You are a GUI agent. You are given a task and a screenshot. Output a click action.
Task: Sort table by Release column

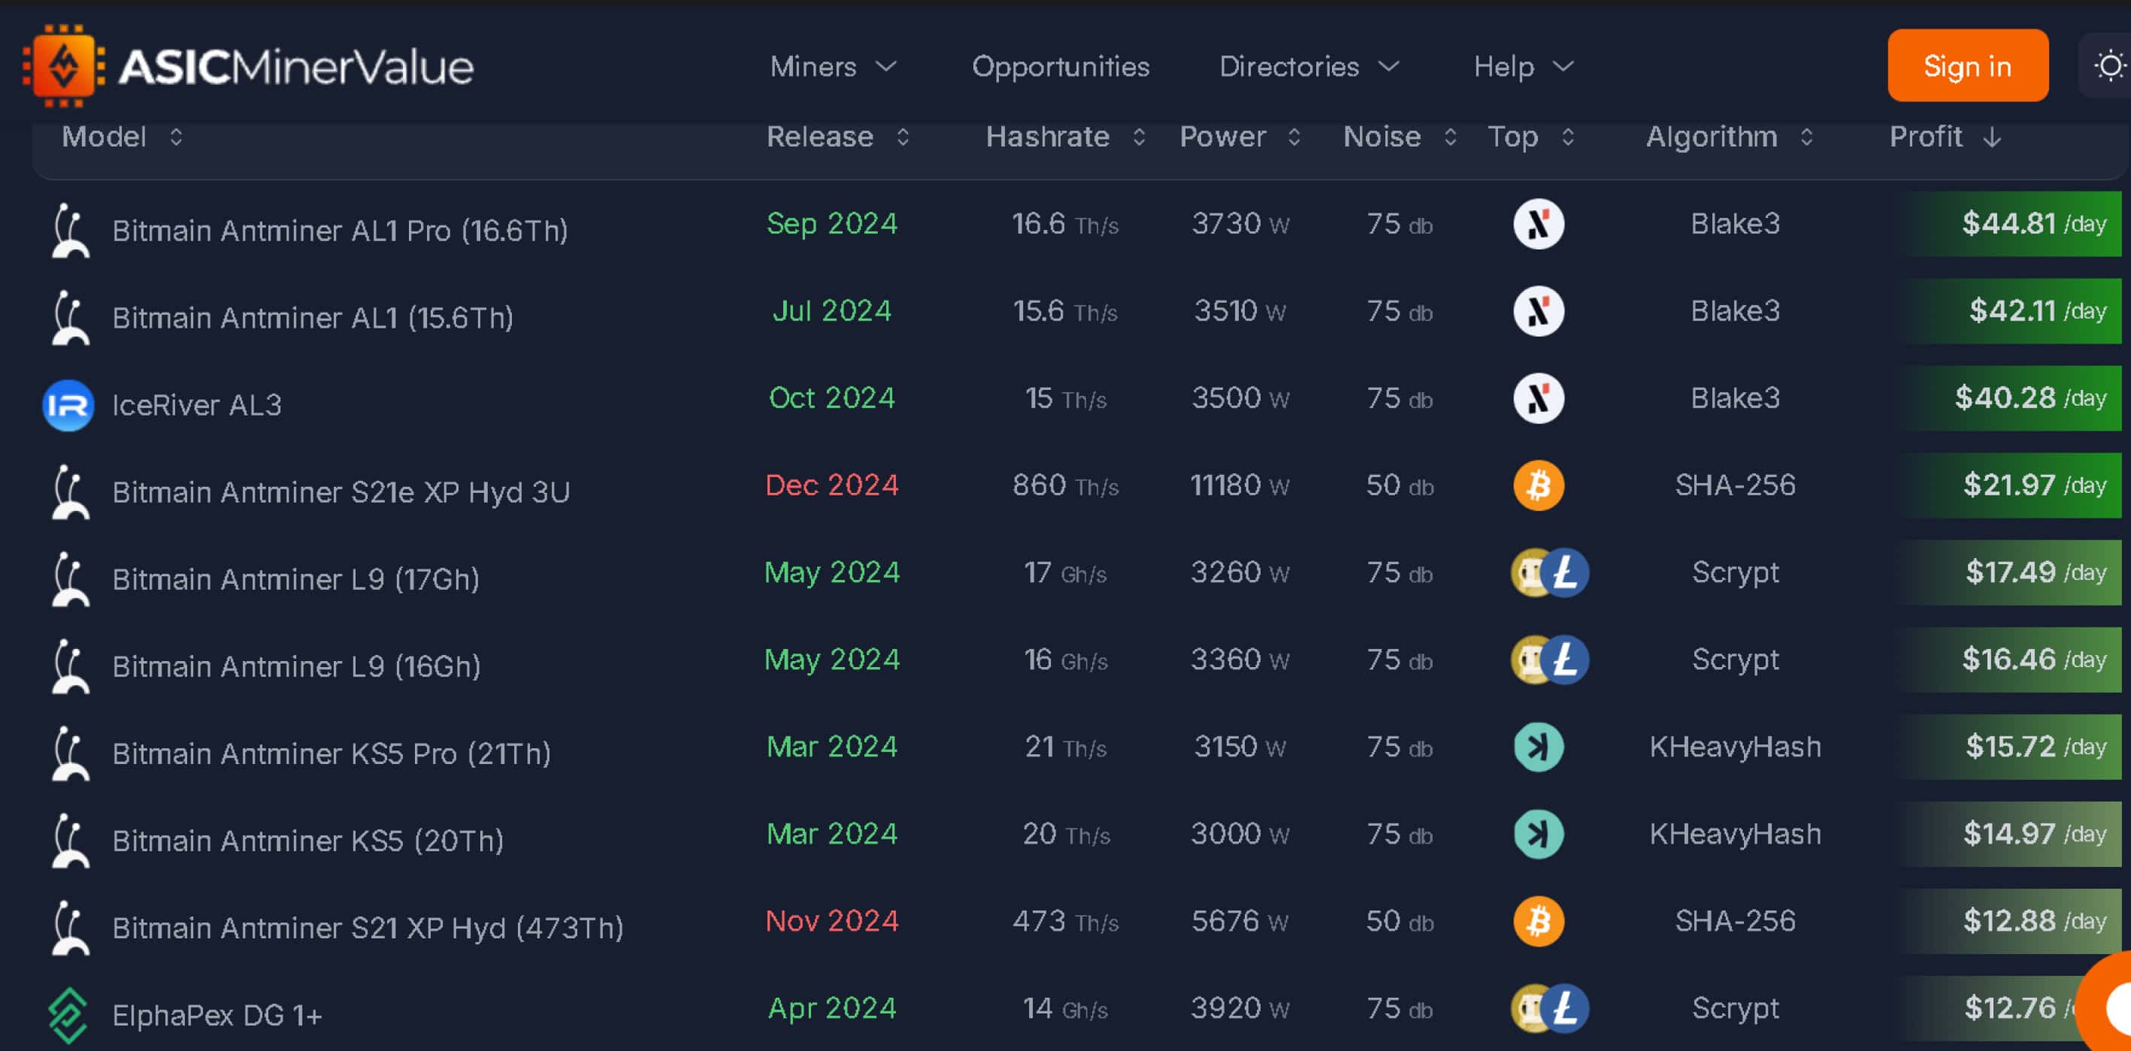click(x=838, y=137)
